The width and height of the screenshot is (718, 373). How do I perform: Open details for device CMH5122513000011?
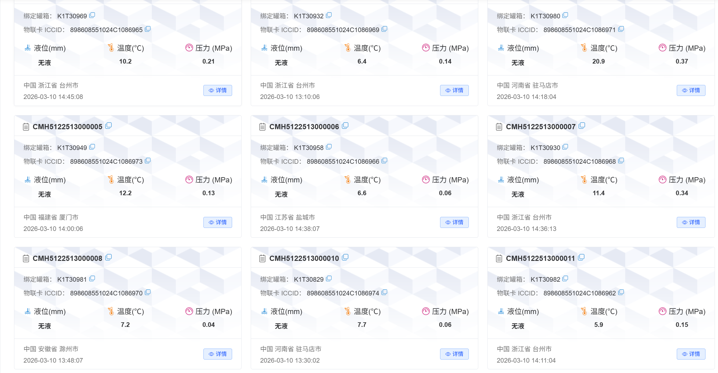[691, 354]
